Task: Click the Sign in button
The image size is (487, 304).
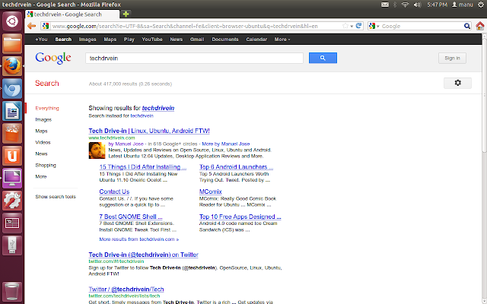Action: click(x=452, y=58)
